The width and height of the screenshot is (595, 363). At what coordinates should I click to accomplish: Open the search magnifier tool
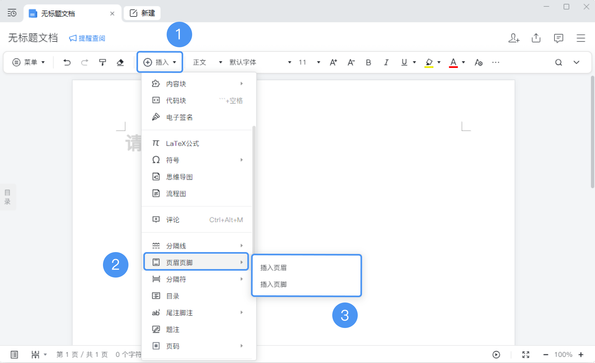pyautogui.click(x=559, y=62)
